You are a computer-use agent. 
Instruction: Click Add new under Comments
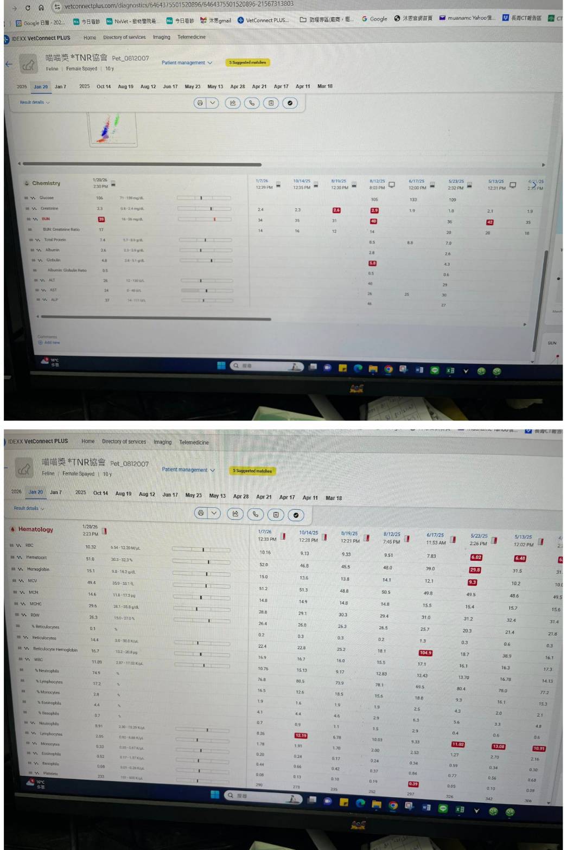(x=49, y=343)
